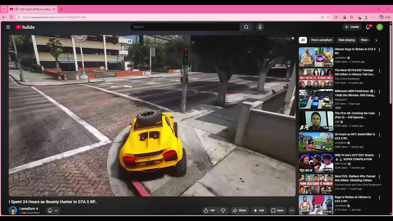Start voice search with microphone icon
The image size is (393, 221).
(x=260, y=27)
